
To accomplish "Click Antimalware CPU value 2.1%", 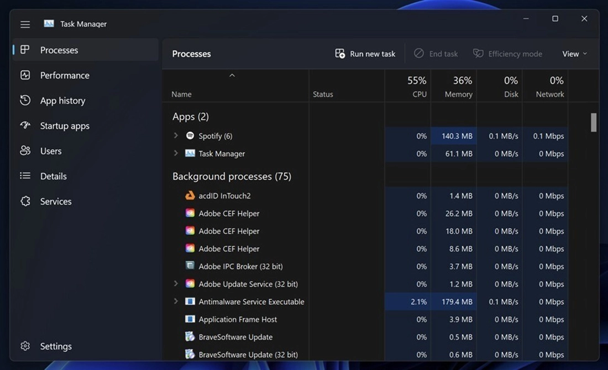I will (x=419, y=302).
